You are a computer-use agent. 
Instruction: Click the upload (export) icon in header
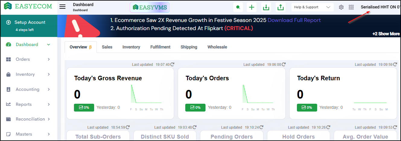[281, 8]
